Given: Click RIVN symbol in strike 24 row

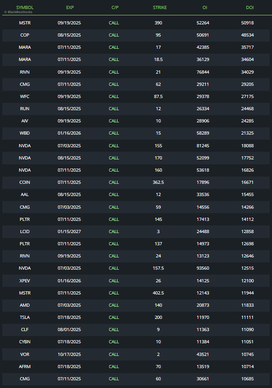Looking at the screenshot, I should click(x=25, y=256).
